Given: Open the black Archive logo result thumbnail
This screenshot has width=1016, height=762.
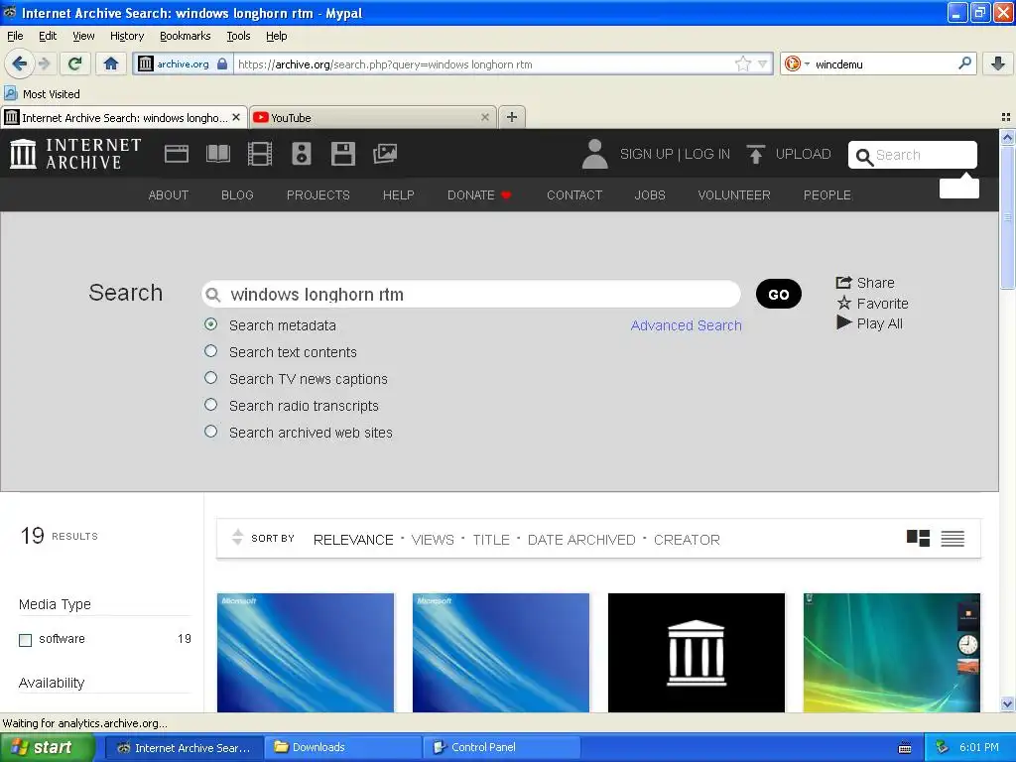Looking at the screenshot, I should point(696,653).
